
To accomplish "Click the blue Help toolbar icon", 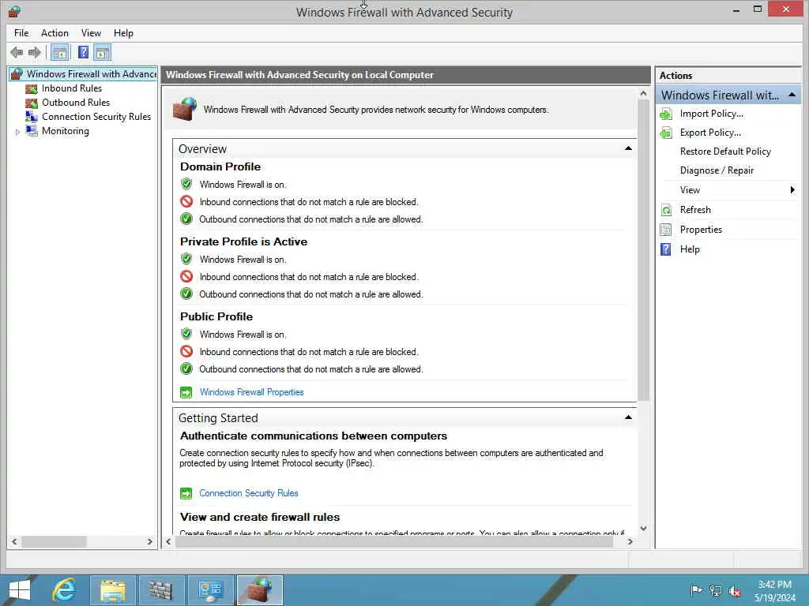I will click(83, 52).
